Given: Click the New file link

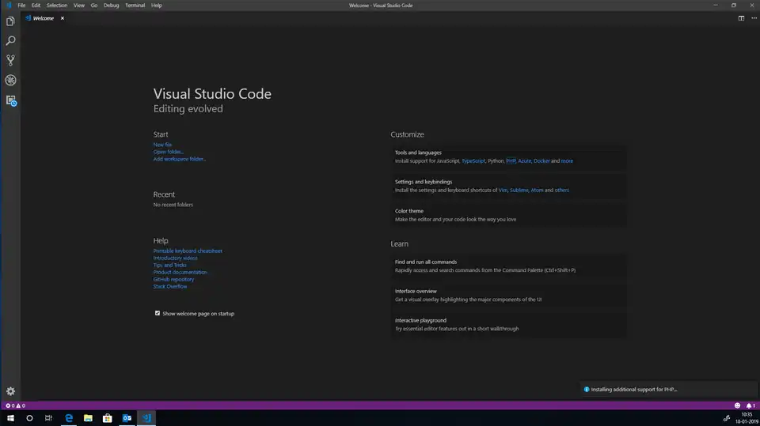Looking at the screenshot, I should click(x=162, y=145).
